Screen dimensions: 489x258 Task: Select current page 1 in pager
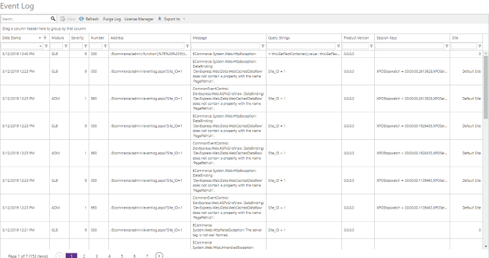tap(72, 255)
